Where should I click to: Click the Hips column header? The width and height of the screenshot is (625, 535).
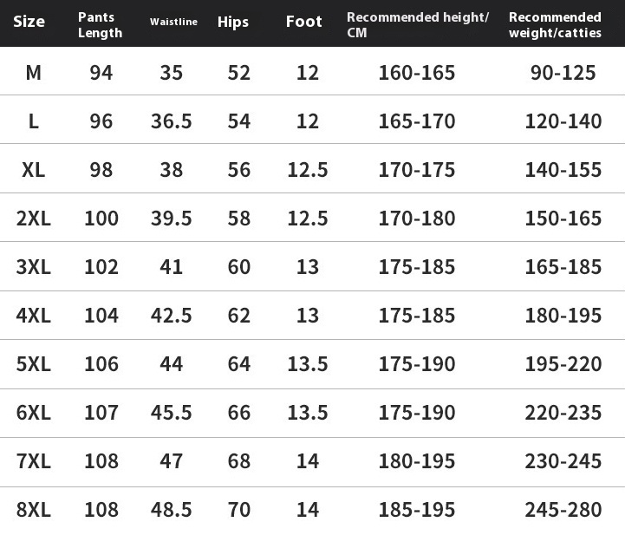point(235,23)
